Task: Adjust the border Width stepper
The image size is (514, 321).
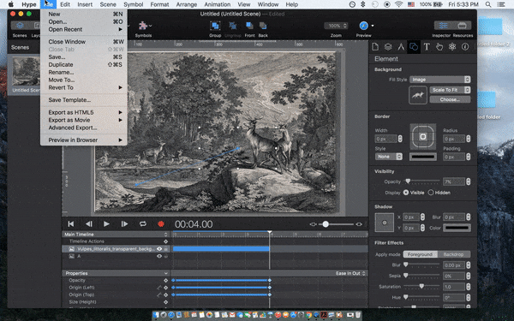Action: click(400, 139)
